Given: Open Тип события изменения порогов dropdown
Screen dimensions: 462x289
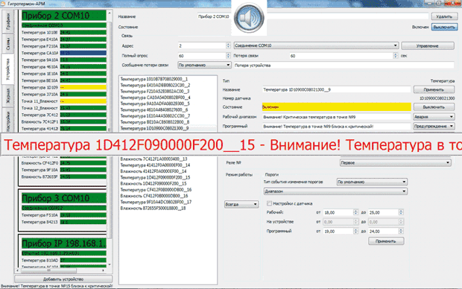Looking at the screenshot, I should click(372, 182).
